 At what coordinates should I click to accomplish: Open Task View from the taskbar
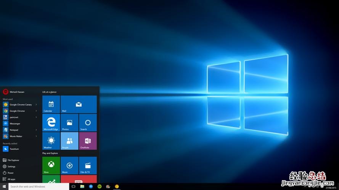click(74, 187)
